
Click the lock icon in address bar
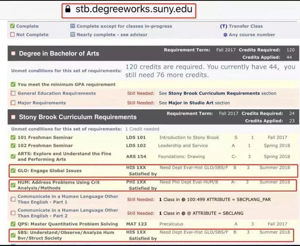pyautogui.click(x=68, y=9)
